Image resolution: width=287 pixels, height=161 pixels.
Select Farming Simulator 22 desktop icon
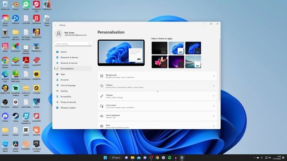26,118
